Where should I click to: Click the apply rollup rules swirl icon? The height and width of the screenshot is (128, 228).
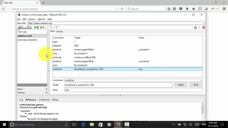(x=57, y=27)
